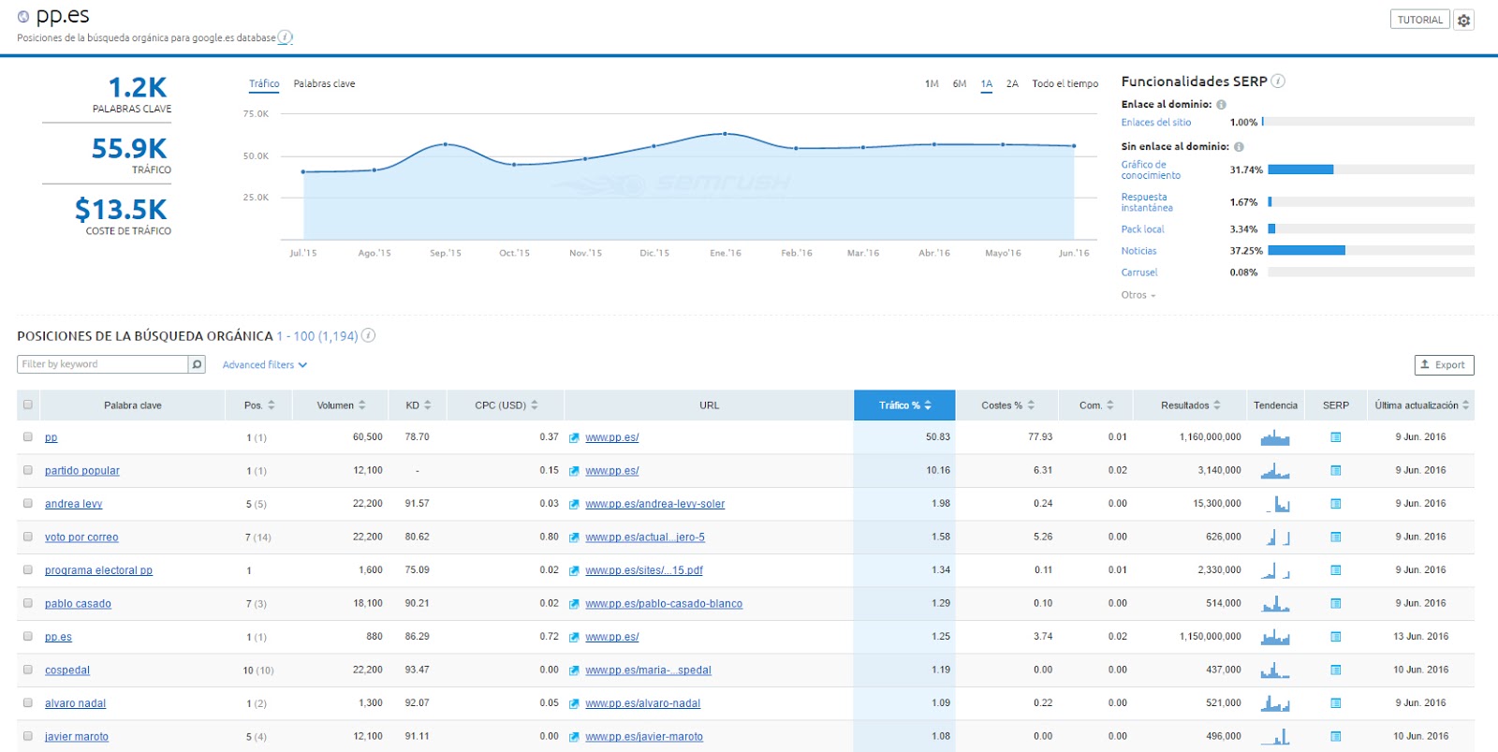Check the box for partido popular

[x=28, y=471]
